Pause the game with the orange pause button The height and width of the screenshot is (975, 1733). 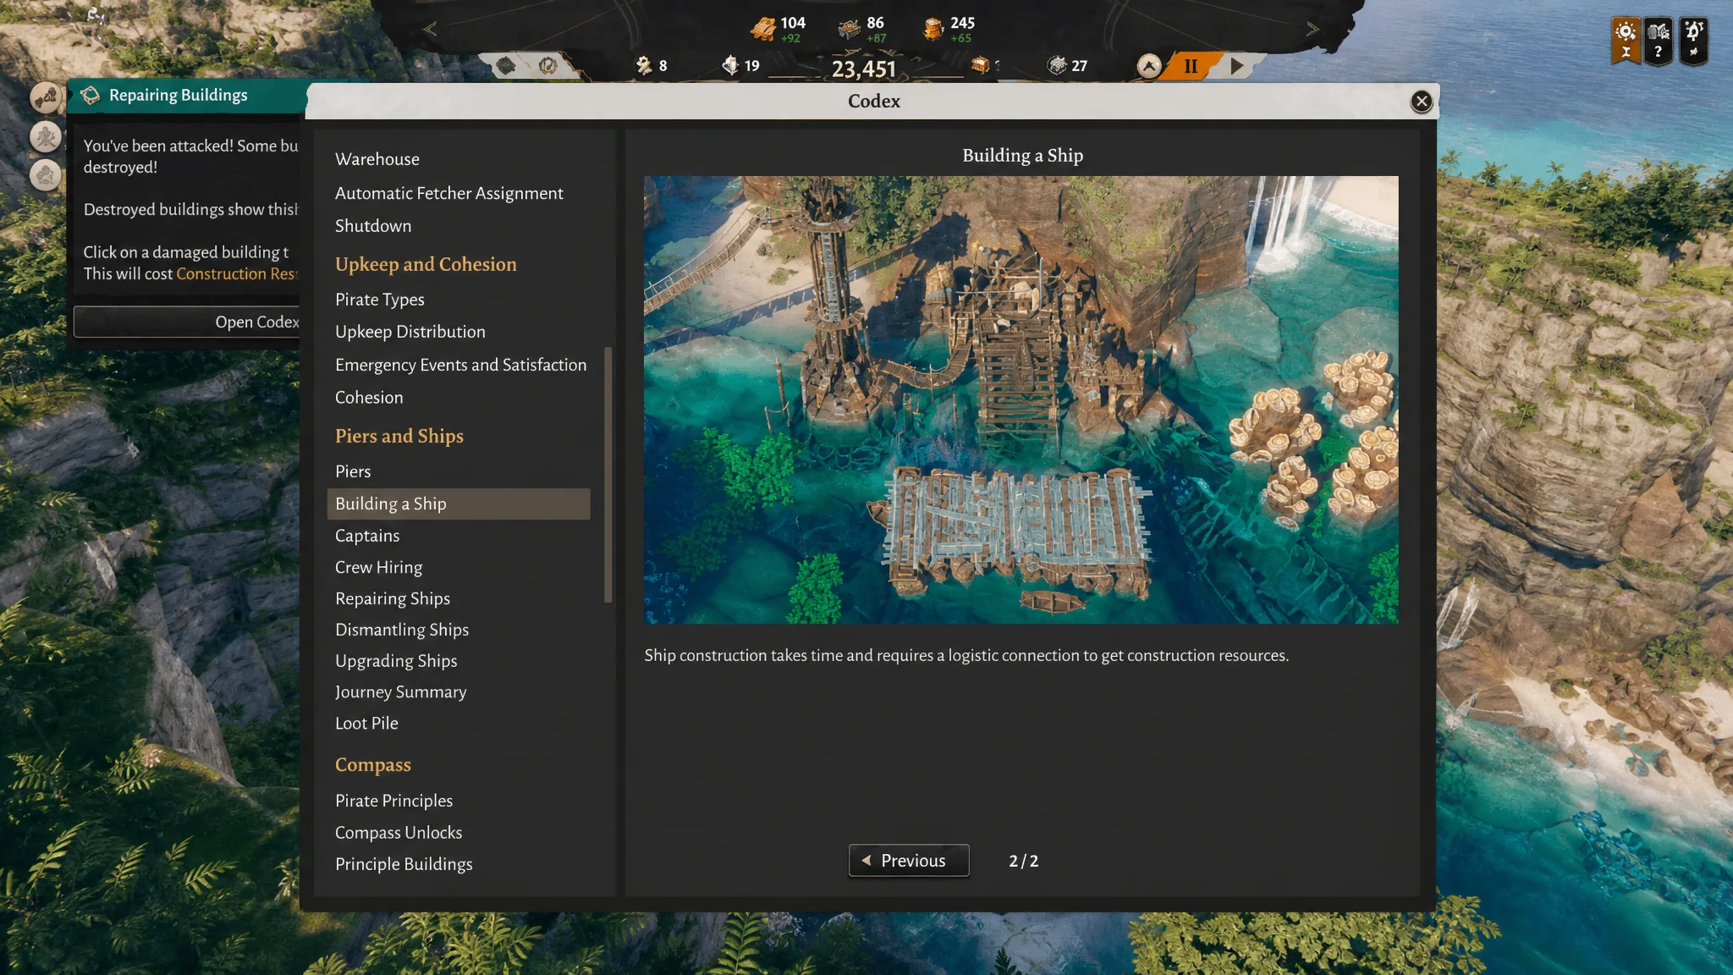pos(1191,65)
